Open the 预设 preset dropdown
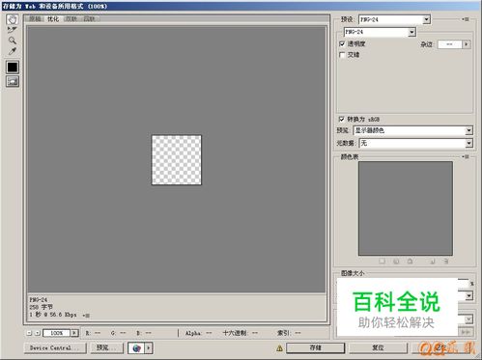This screenshot has height=360, width=482. click(394, 19)
